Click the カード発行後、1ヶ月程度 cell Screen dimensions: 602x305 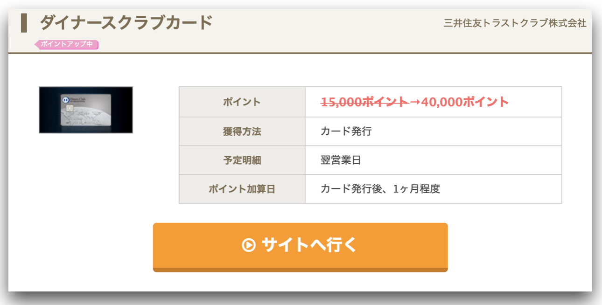(x=434, y=189)
